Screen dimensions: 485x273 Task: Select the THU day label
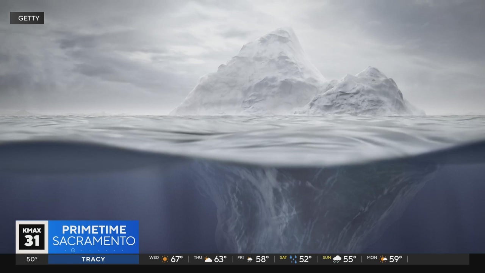click(198, 258)
